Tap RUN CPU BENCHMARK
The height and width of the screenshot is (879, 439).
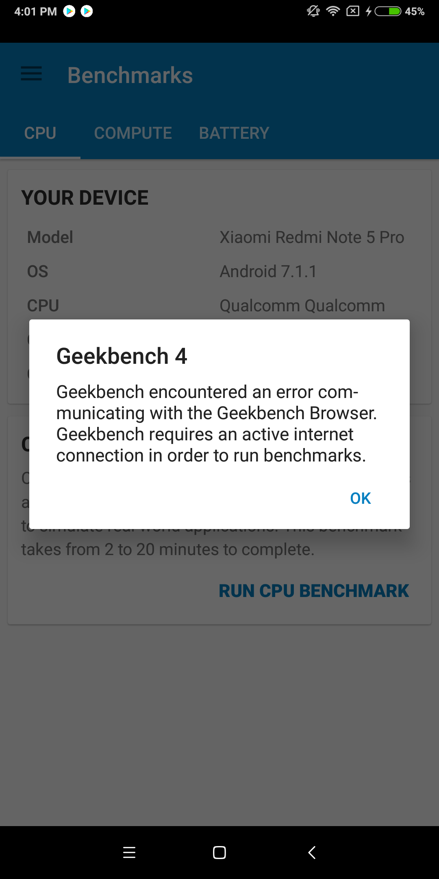314,591
